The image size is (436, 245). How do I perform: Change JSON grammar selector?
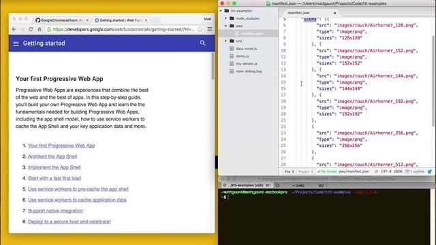point(398,171)
